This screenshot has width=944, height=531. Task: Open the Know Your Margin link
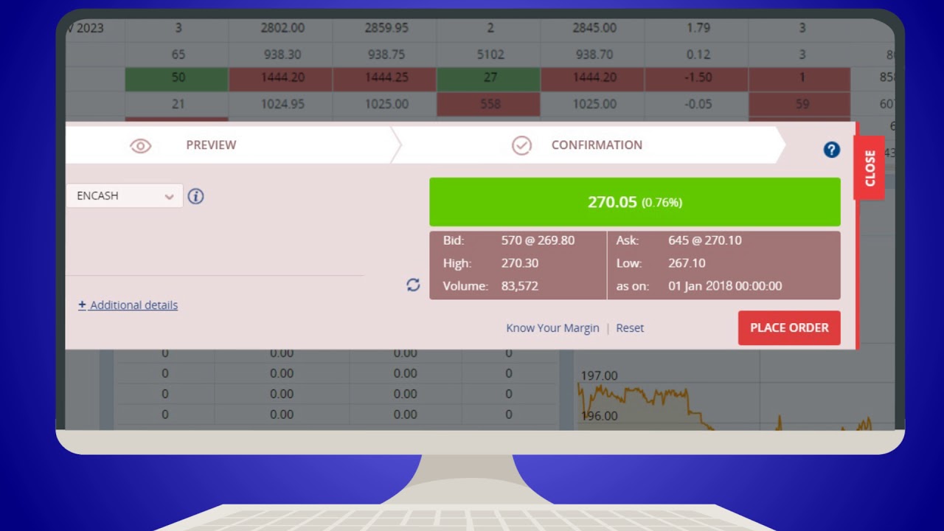[552, 328]
